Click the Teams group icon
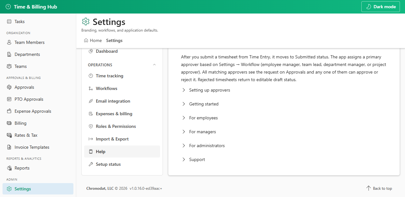Screen dimensions: 405x197 [x=9, y=66]
